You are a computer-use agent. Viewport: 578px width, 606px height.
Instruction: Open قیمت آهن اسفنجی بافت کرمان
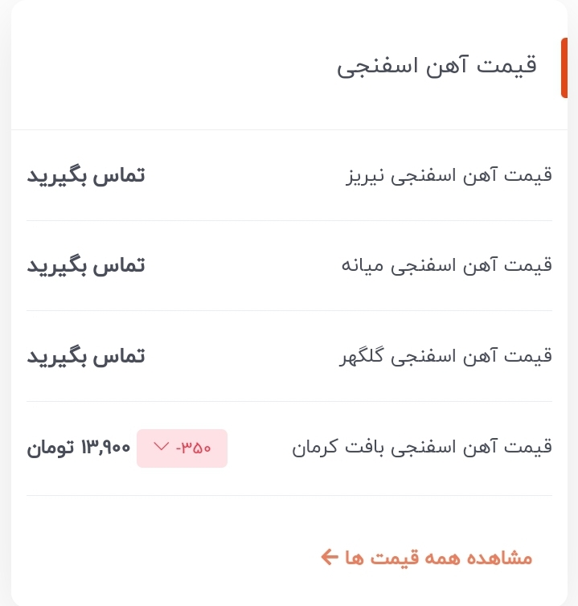tap(421, 448)
